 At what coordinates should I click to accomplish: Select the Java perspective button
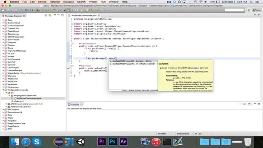pos(256,10)
